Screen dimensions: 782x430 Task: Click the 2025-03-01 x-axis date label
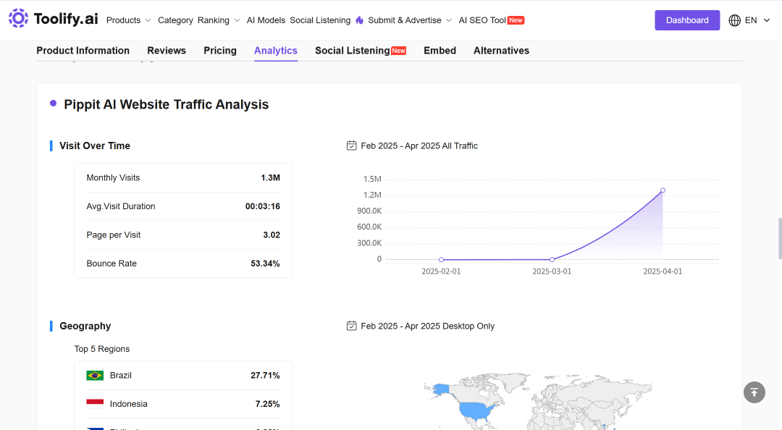pos(552,271)
